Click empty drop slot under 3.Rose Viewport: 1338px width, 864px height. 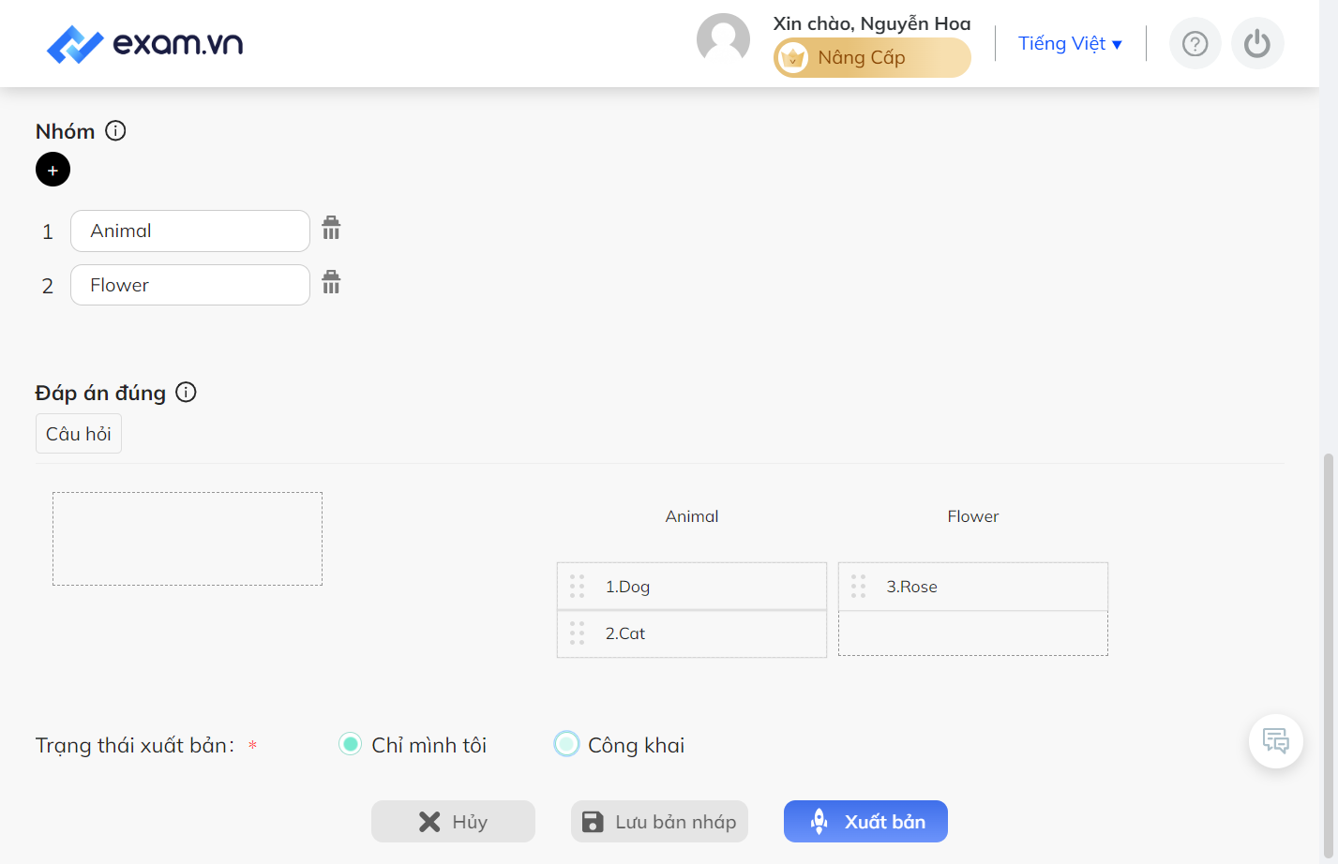click(973, 633)
